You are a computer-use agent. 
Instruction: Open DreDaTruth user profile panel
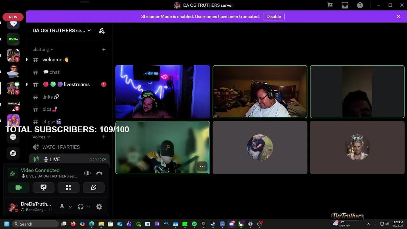click(31, 207)
